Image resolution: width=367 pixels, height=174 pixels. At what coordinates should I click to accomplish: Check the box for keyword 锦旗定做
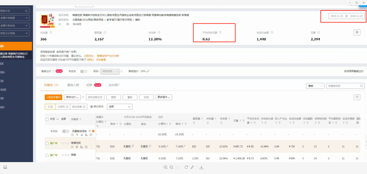tap(47, 143)
